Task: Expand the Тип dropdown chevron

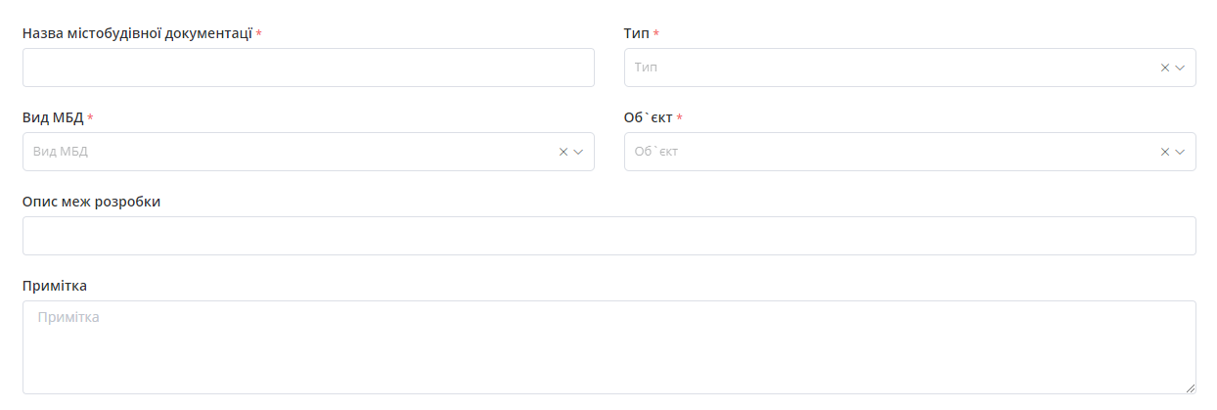Action: pos(1180,68)
